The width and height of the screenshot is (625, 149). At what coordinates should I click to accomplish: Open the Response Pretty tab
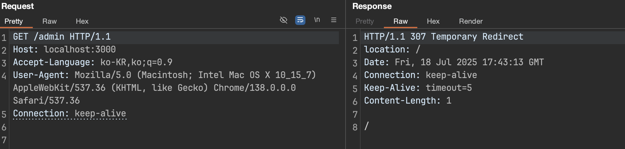(365, 21)
